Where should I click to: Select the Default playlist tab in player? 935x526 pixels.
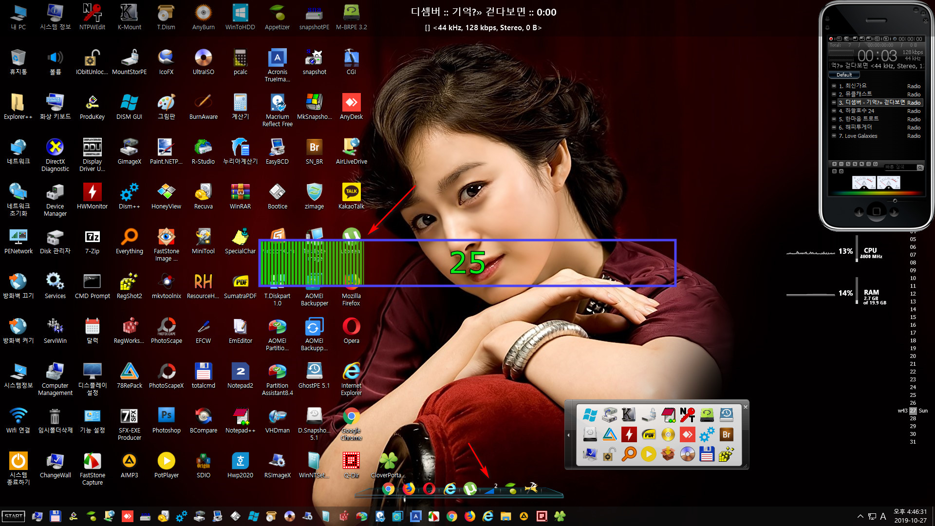[844, 75]
